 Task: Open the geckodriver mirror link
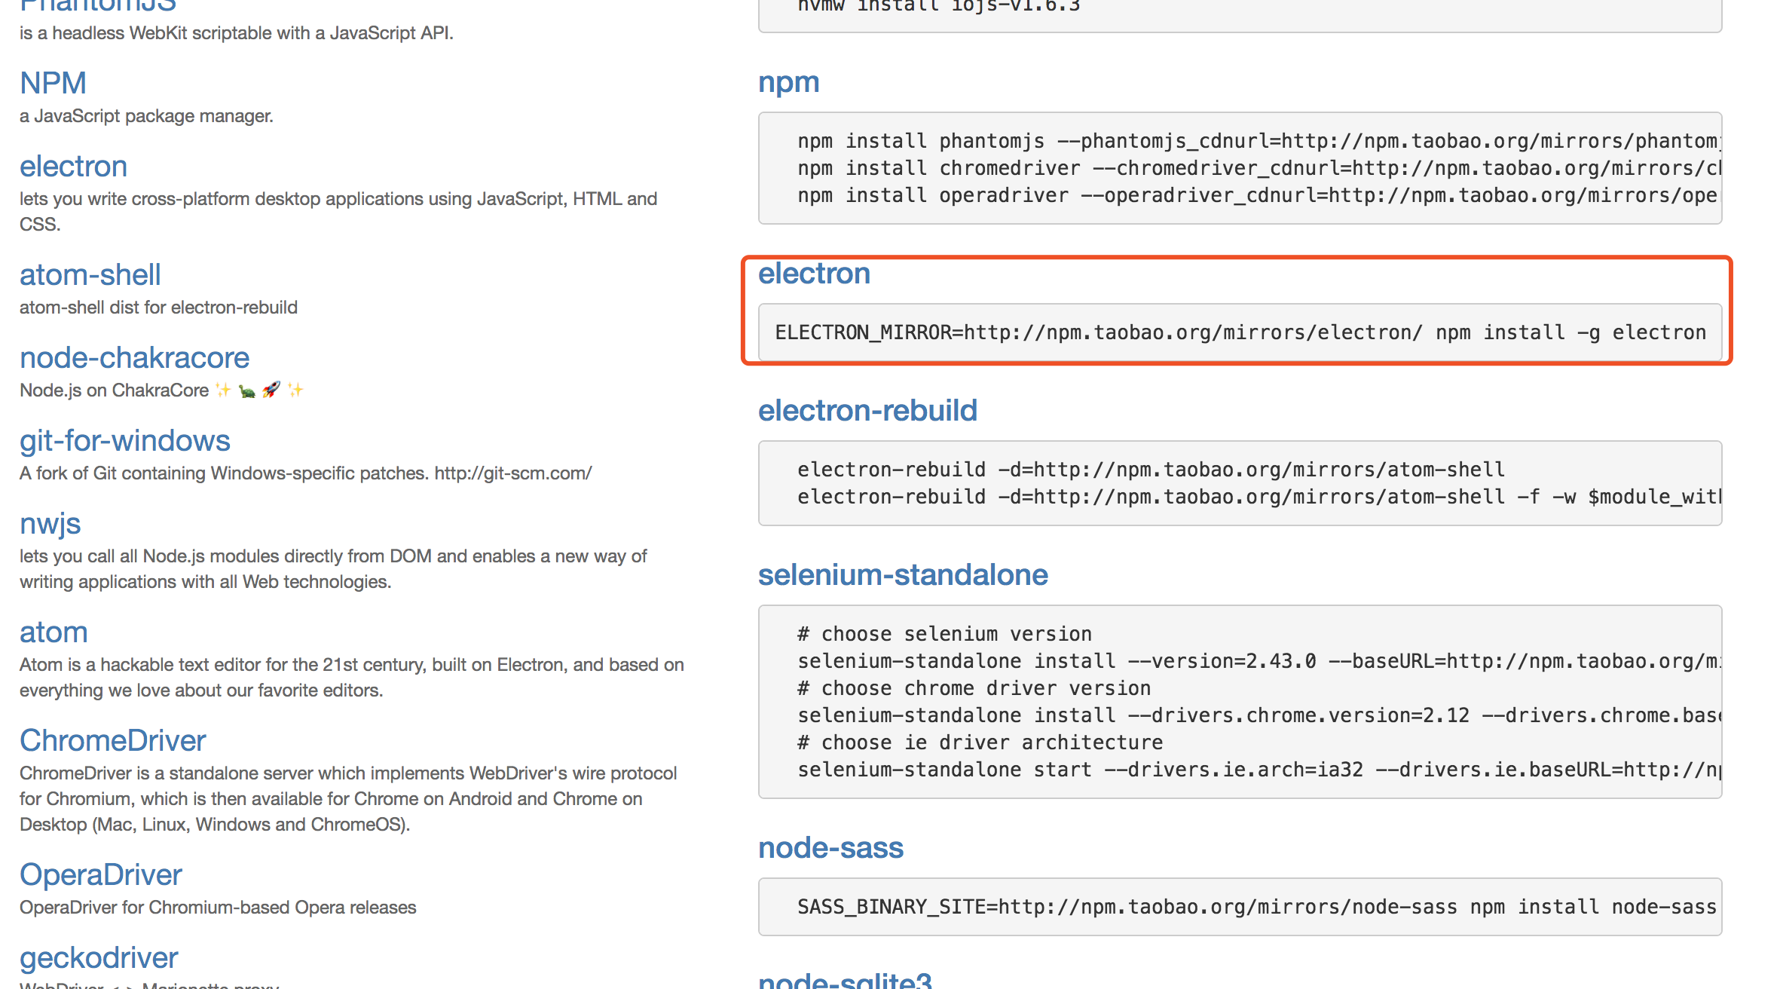pos(99,957)
